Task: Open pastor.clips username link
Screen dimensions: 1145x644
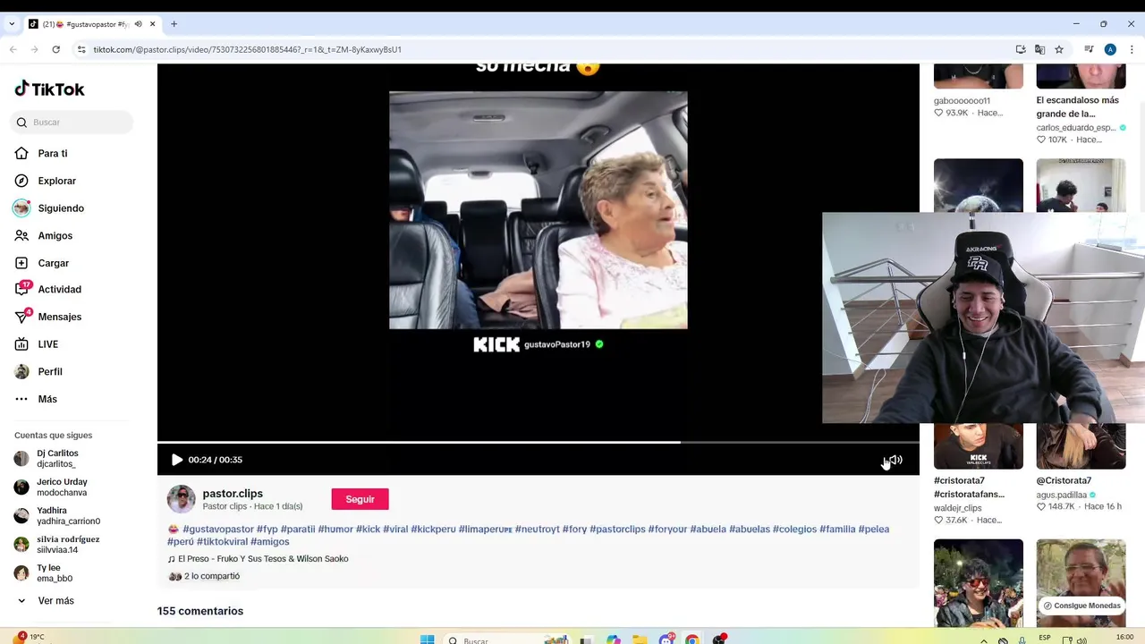Action: [233, 494]
